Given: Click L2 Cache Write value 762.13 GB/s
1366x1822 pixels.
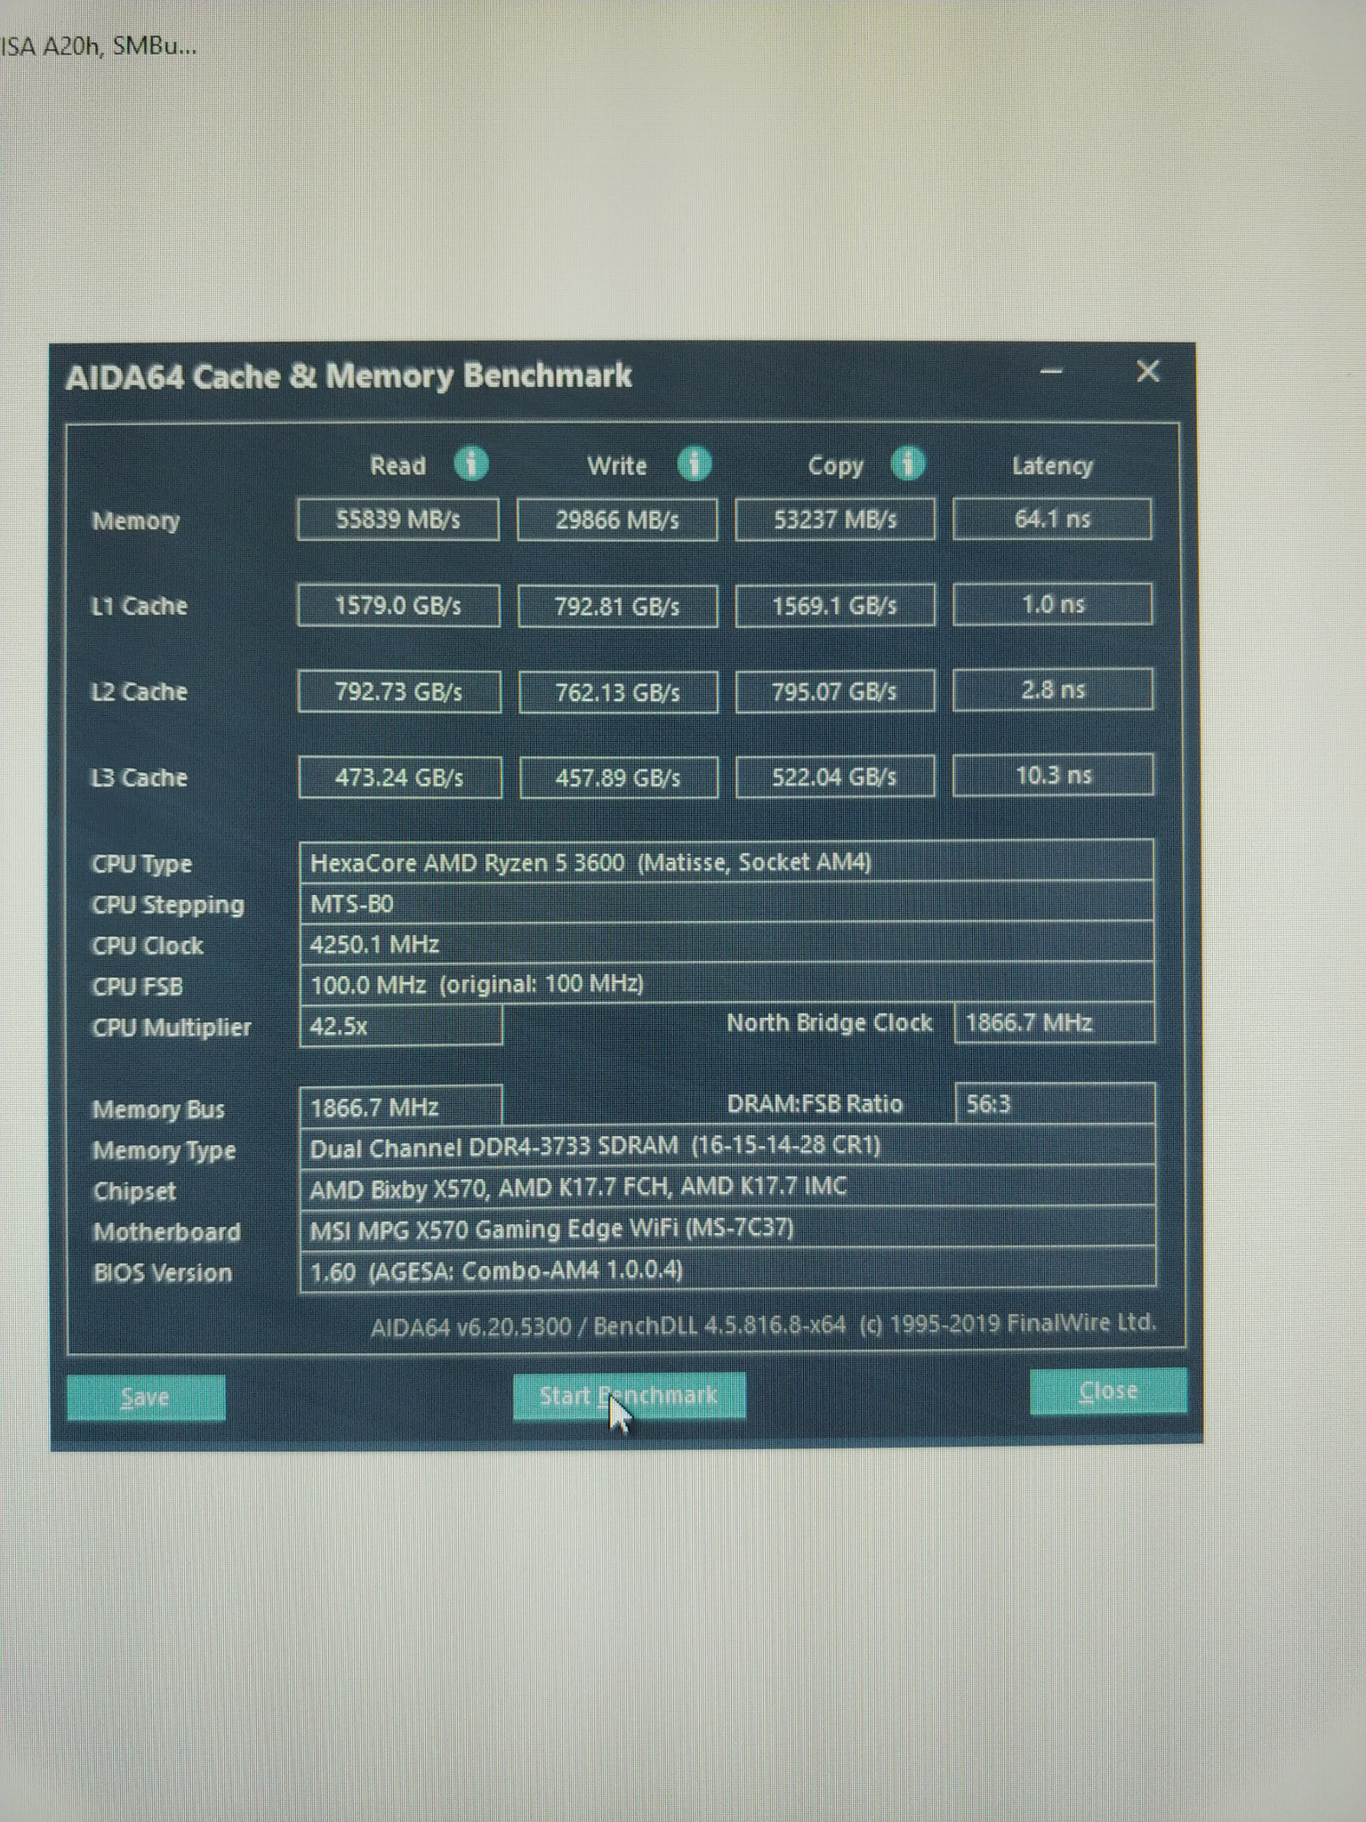Looking at the screenshot, I should click(x=618, y=692).
